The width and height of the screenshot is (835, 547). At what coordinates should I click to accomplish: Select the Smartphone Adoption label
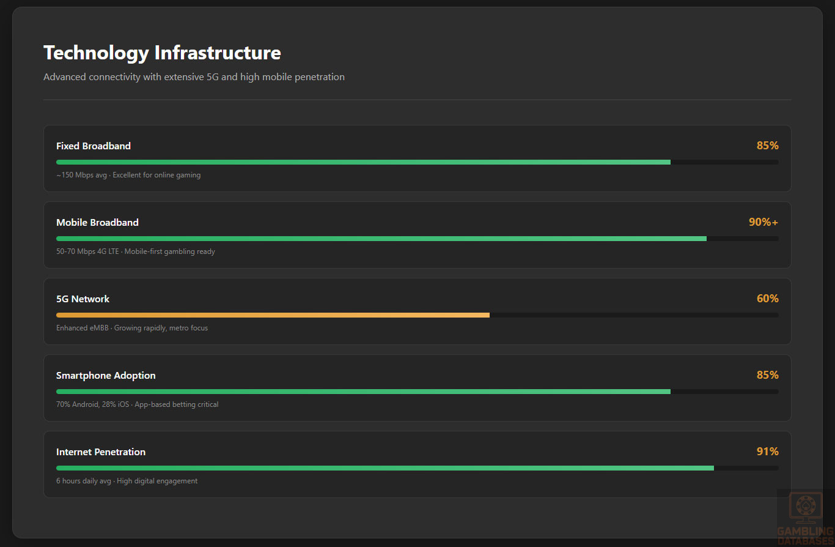coord(106,376)
